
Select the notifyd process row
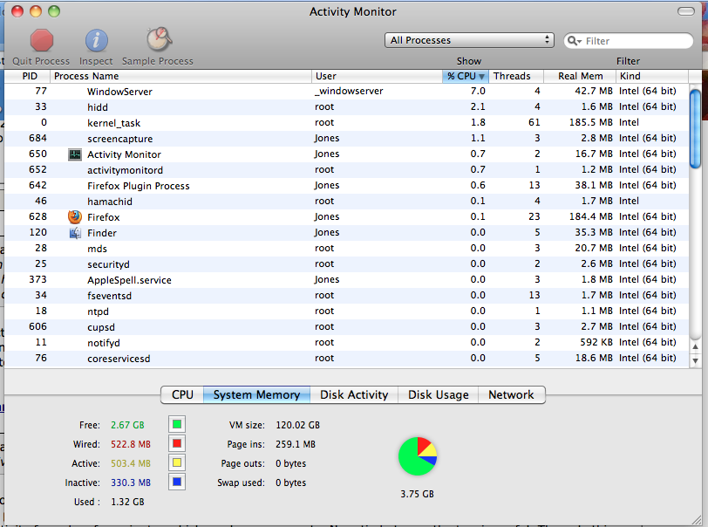(x=346, y=342)
